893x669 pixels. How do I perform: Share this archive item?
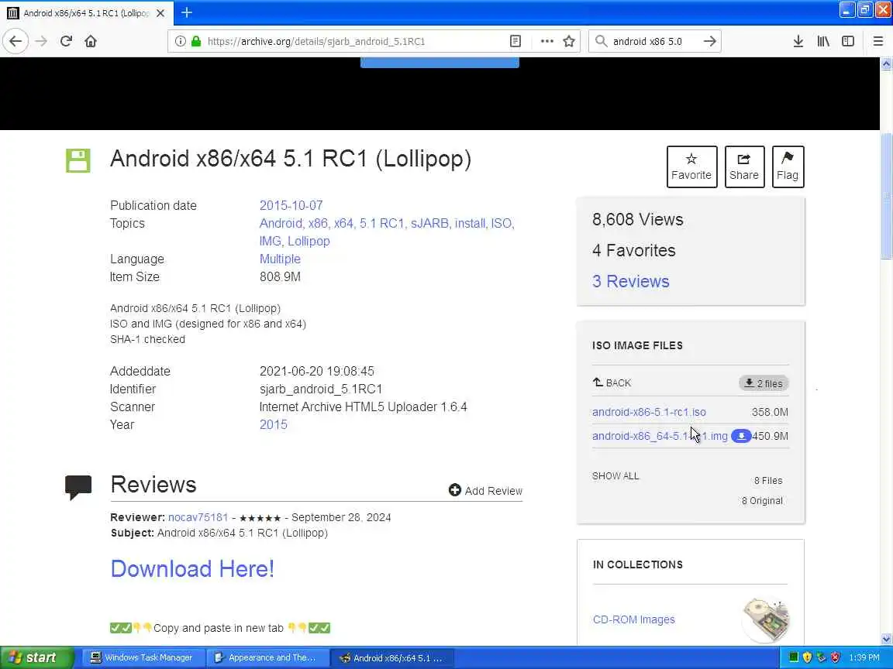(744, 166)
